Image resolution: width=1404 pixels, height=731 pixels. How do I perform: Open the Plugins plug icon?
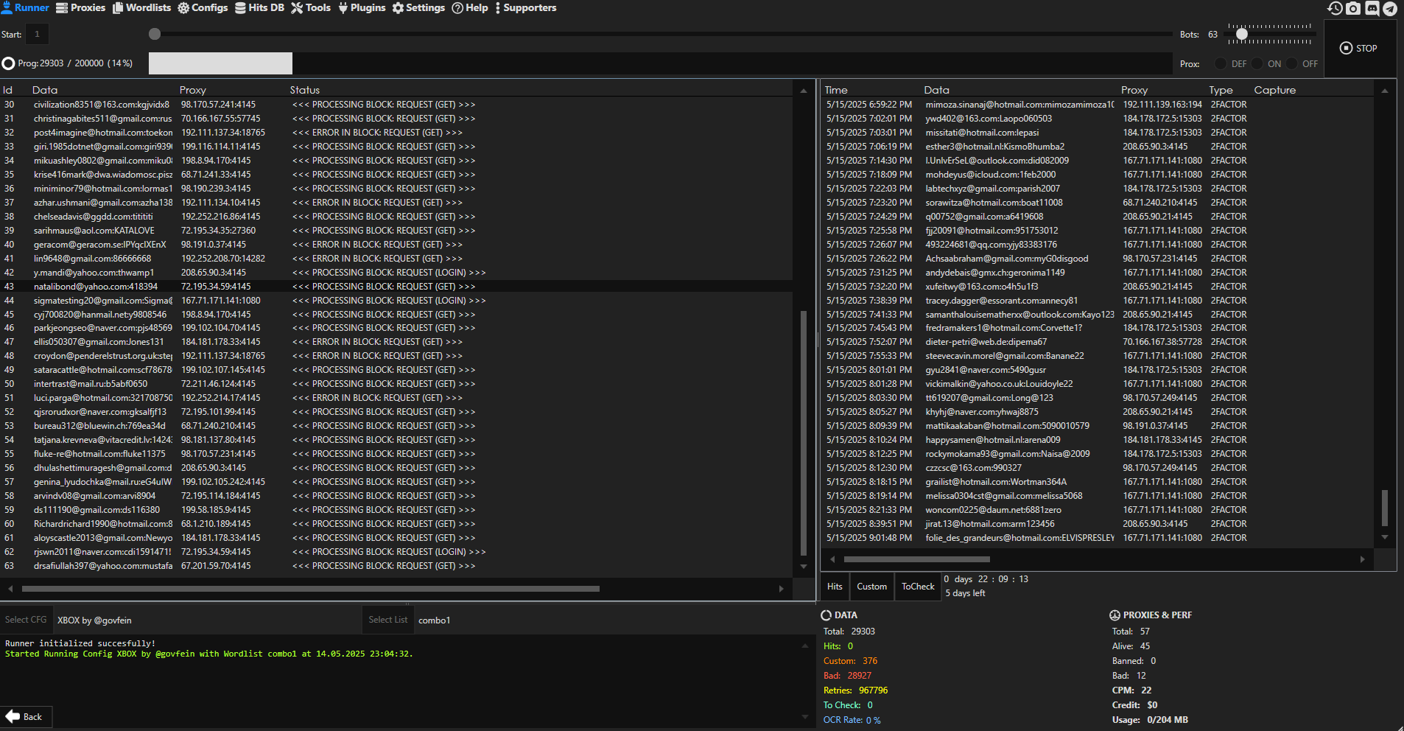click(343, 8)
